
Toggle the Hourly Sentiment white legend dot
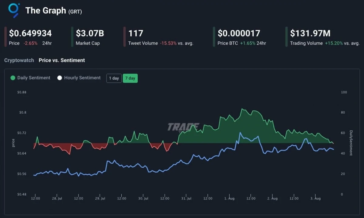[59, 78]
